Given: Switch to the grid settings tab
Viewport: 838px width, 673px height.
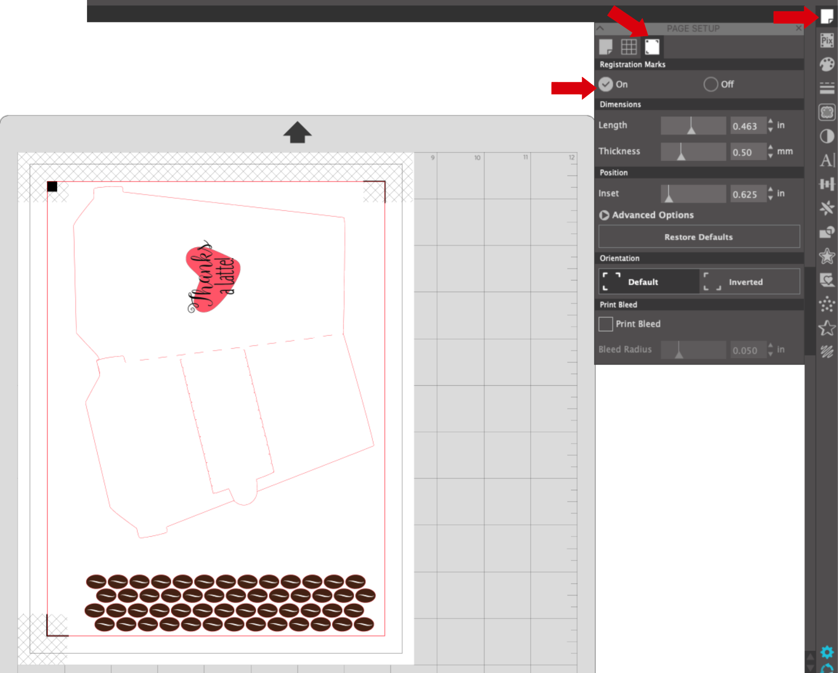Looking at the screenshot, I should (x=629, y=47).
